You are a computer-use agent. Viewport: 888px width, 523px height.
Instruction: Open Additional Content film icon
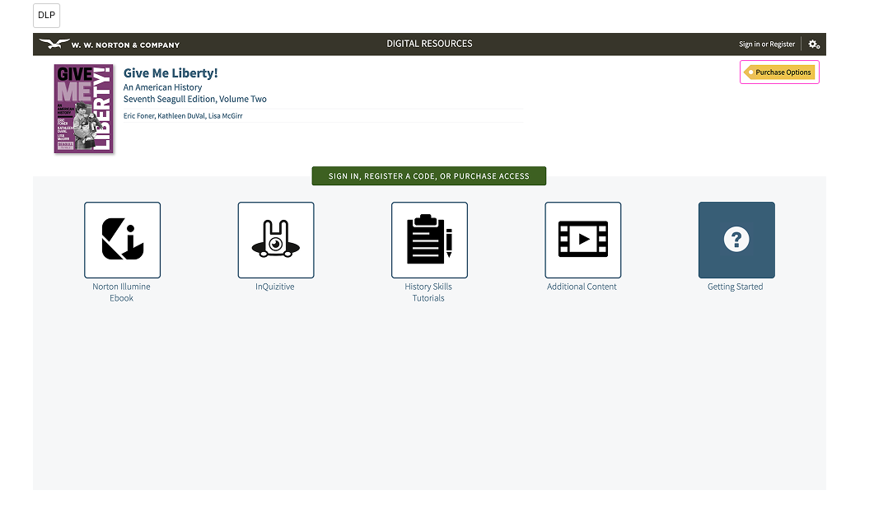(582, 240)
